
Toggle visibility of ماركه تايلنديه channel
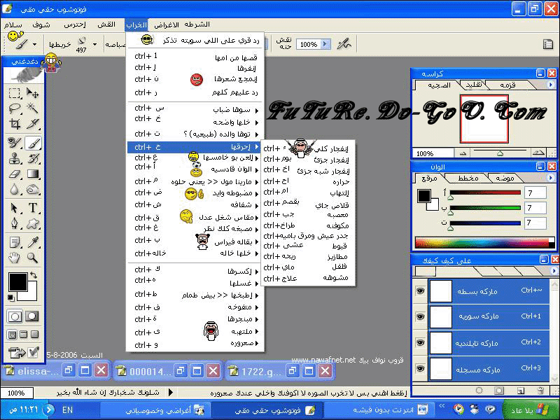pyautogui.click(x=420, y=342)
